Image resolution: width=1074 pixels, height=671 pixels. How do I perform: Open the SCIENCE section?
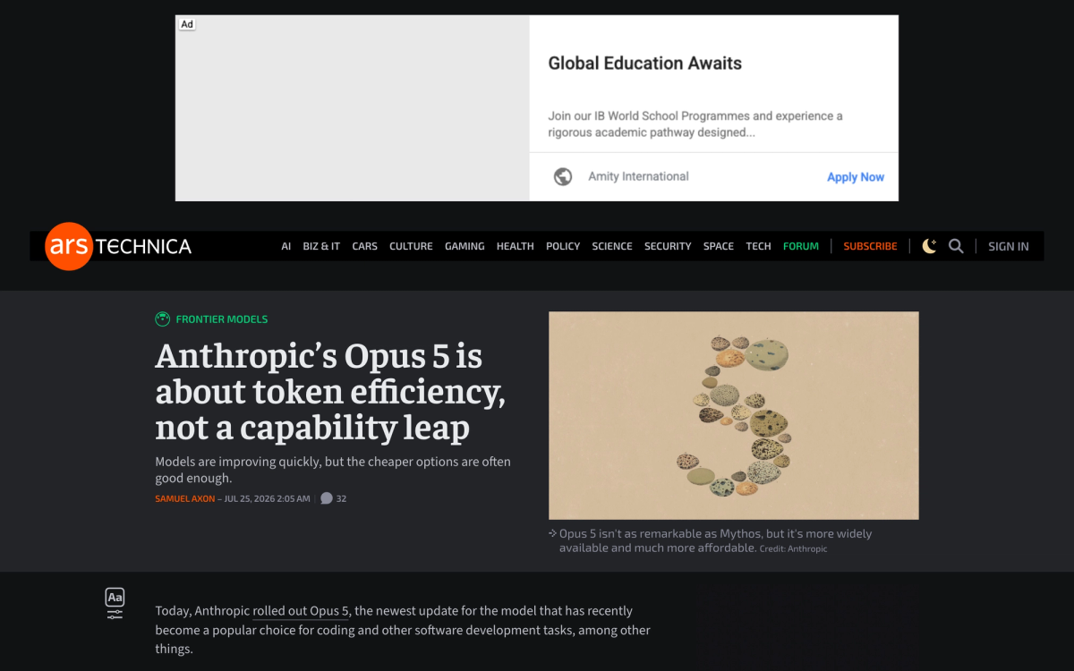click(x=612, y=246)
